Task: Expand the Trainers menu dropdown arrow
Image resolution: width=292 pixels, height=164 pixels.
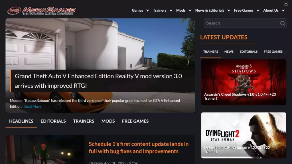Action: (x=171, y=11)
